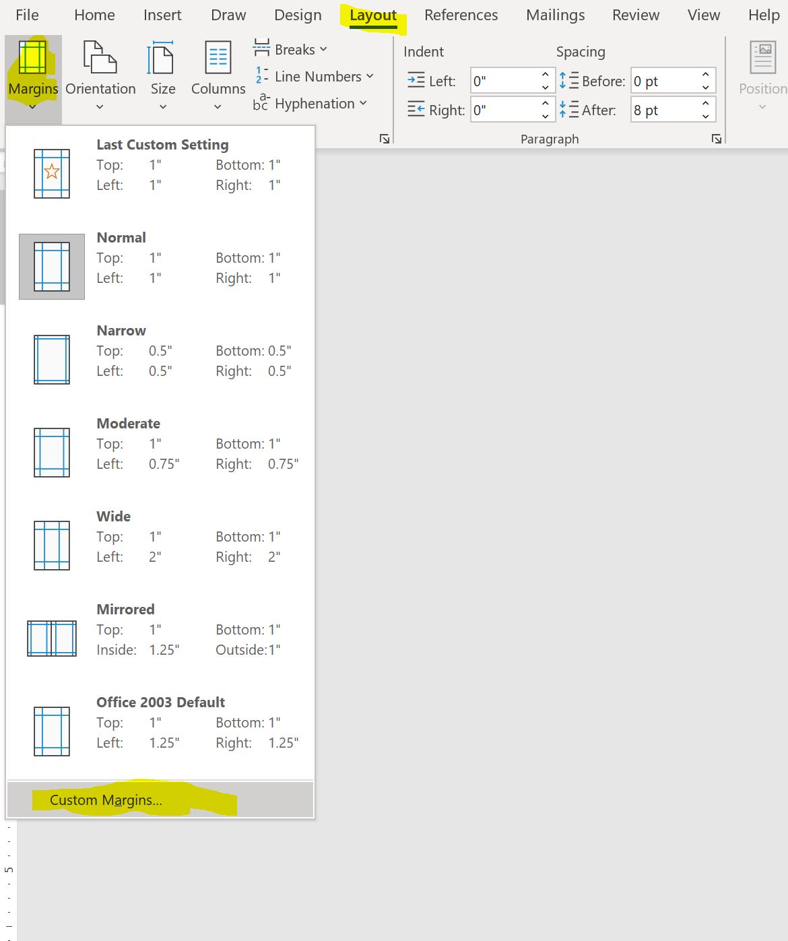
Task: Click the Spacing After input field
Action: (664, 110)
